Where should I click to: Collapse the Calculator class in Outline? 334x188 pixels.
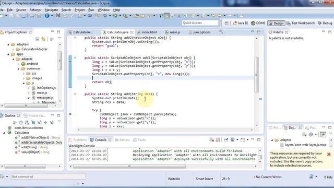(4, 133)
